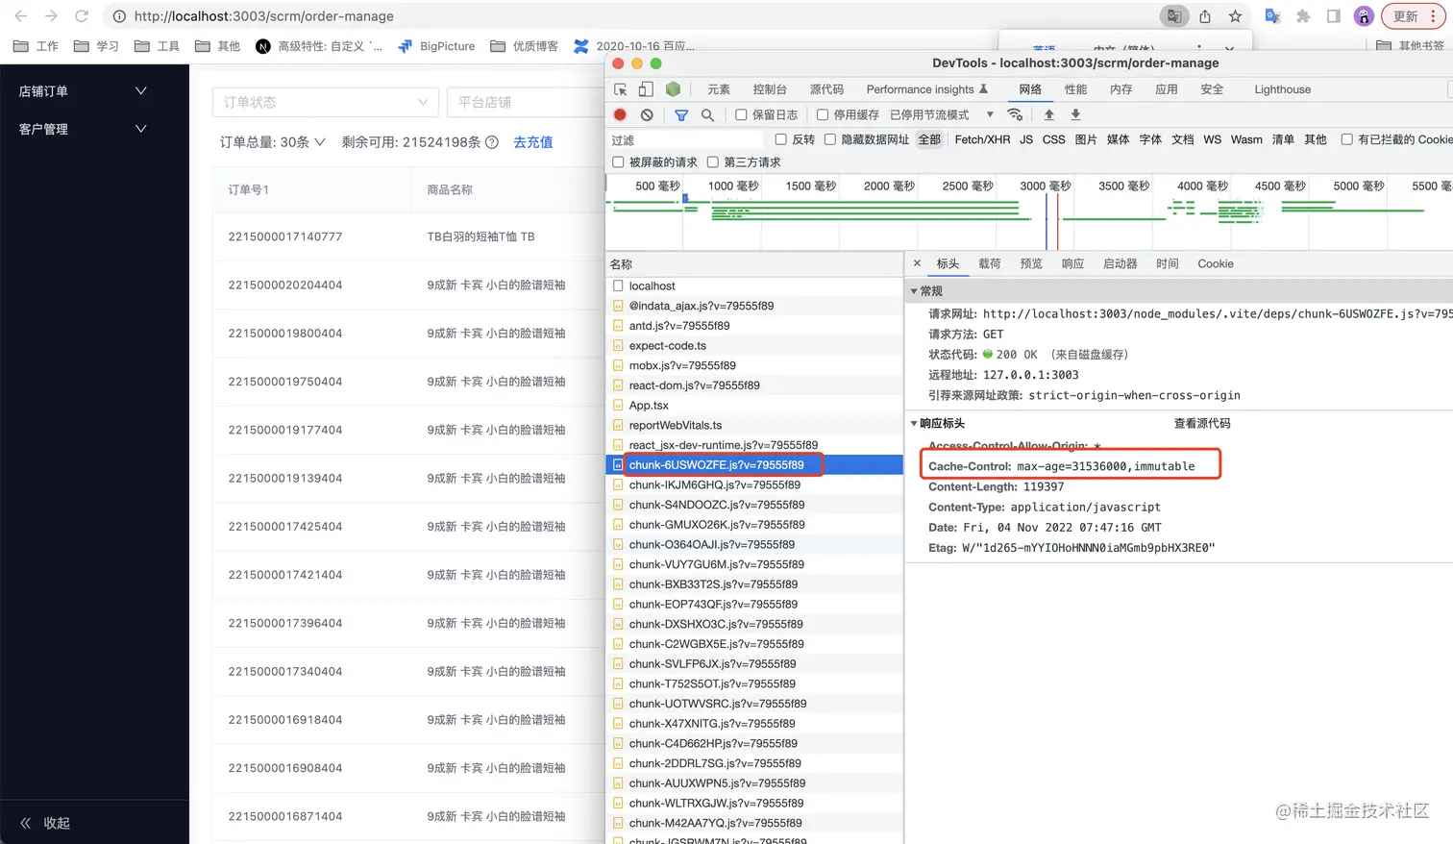Click the green hexagon extension tab icon

(x=673, y=89)
